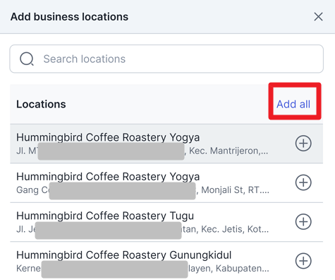Add the Yogya location on Monjali St
Screen dimensions: 335x280
pos(303,182)
